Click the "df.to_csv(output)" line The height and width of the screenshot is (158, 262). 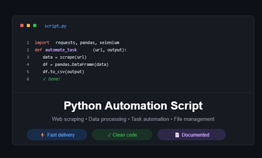pos(63,72)
